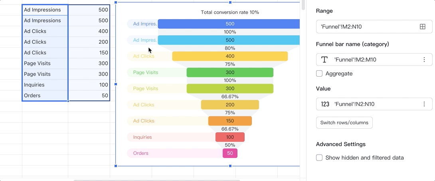Select the yellow Ad Clicks 400 bar

pyautogui.click(x=230, y=56)
